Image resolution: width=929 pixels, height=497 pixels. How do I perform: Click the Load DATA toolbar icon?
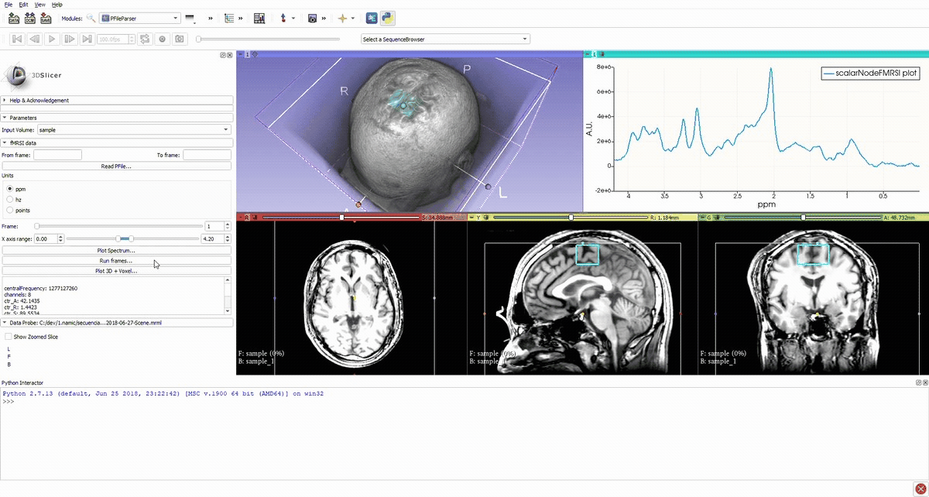pyautogui.click(x=13, y=18)
